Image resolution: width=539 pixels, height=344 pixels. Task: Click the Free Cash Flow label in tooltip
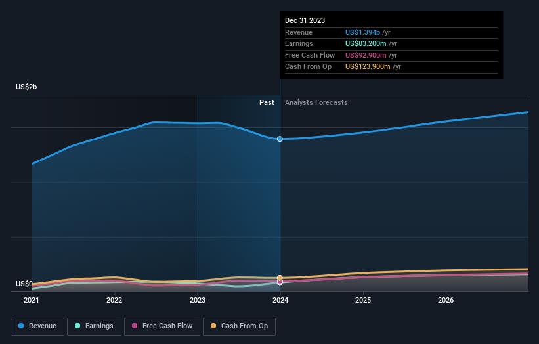coord(310,55)
